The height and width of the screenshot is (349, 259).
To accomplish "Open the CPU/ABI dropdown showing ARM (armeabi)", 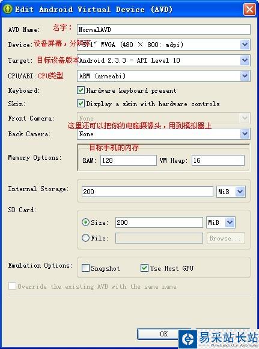I will point(163,76).
